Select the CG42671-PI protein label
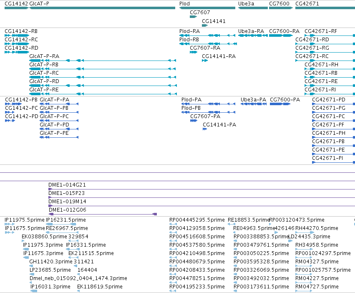355x293 pixels. 327,158
